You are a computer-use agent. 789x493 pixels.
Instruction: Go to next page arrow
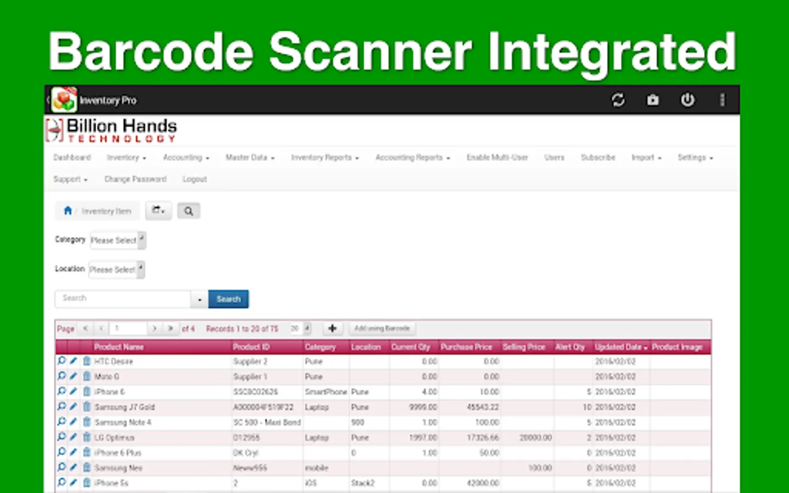pyautogui.click(x=155, y=329)
